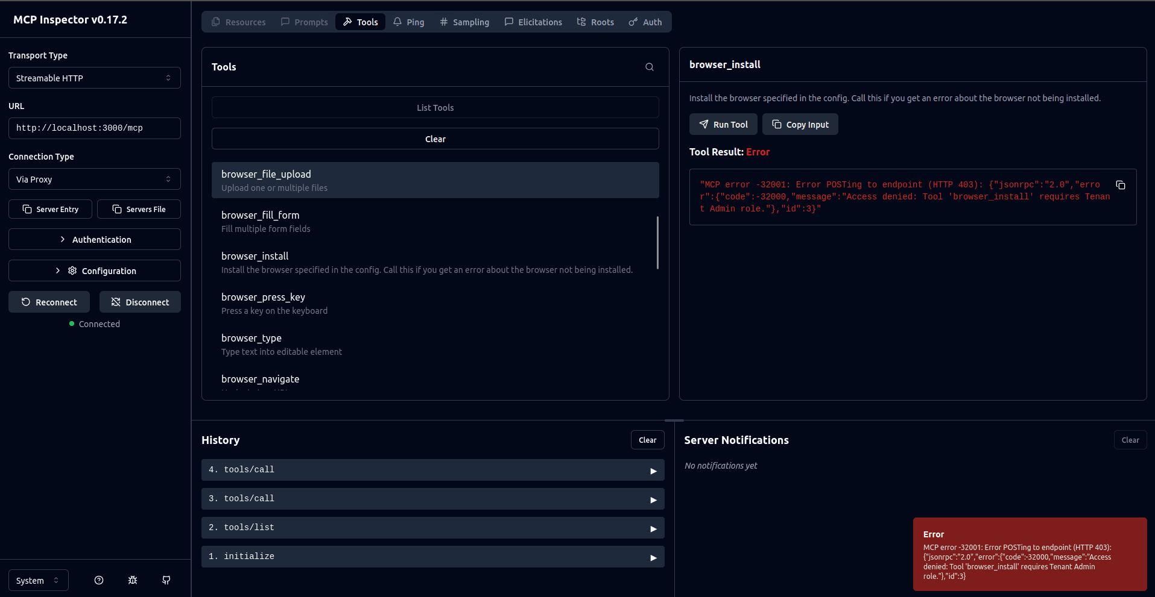Switch to the Ping tab

pyautogui.click(x=408, y=22)
